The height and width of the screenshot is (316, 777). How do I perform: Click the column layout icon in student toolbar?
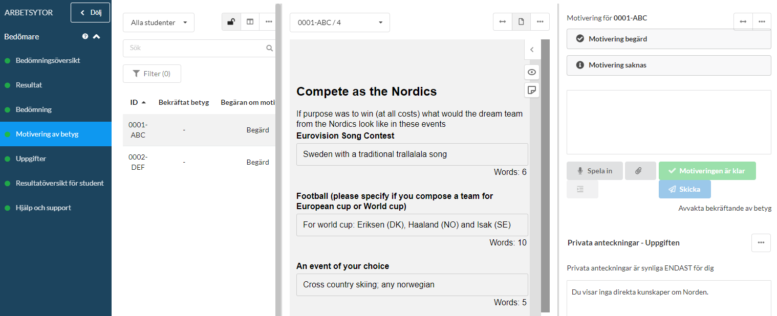250,22
